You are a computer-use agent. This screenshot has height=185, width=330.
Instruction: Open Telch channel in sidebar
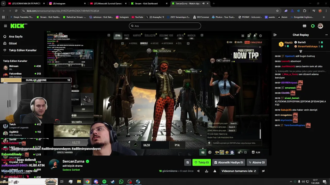(22, 126)
